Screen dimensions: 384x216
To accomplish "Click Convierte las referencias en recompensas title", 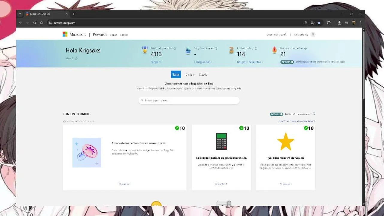I will point(139,143).
